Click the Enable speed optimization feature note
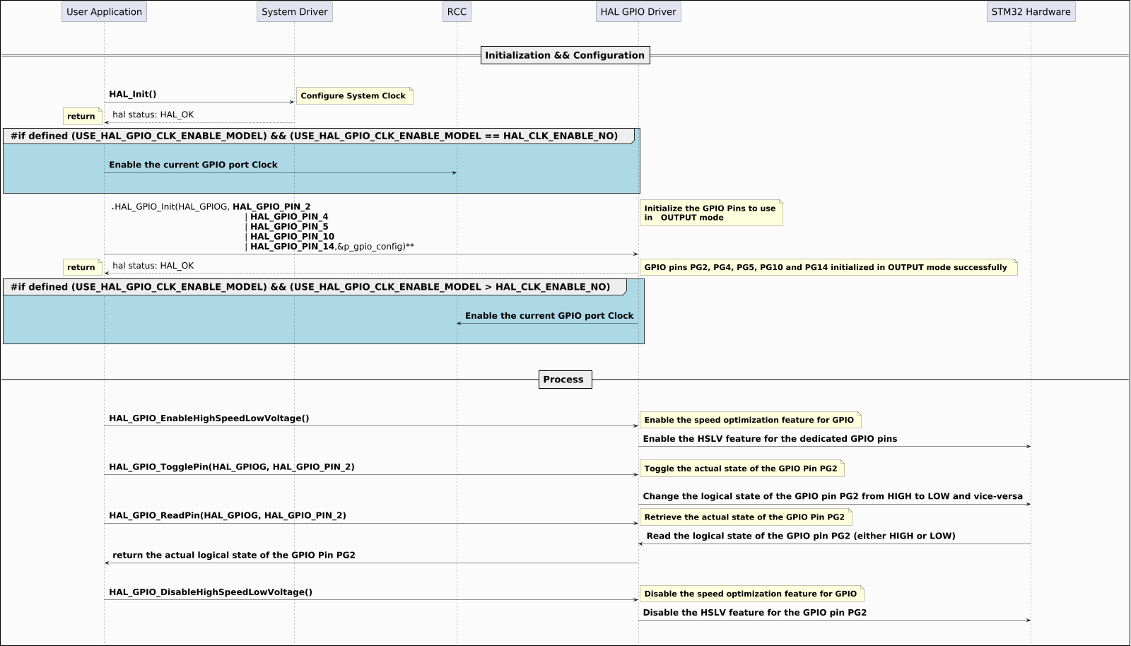This screenshot has height=646, width=1131. [x=750, y=420]
